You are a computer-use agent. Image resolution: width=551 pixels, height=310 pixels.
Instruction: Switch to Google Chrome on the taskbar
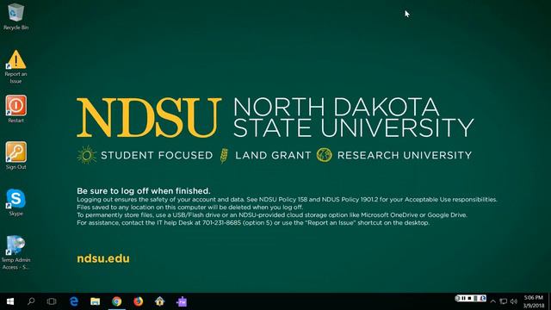(117, 301)
